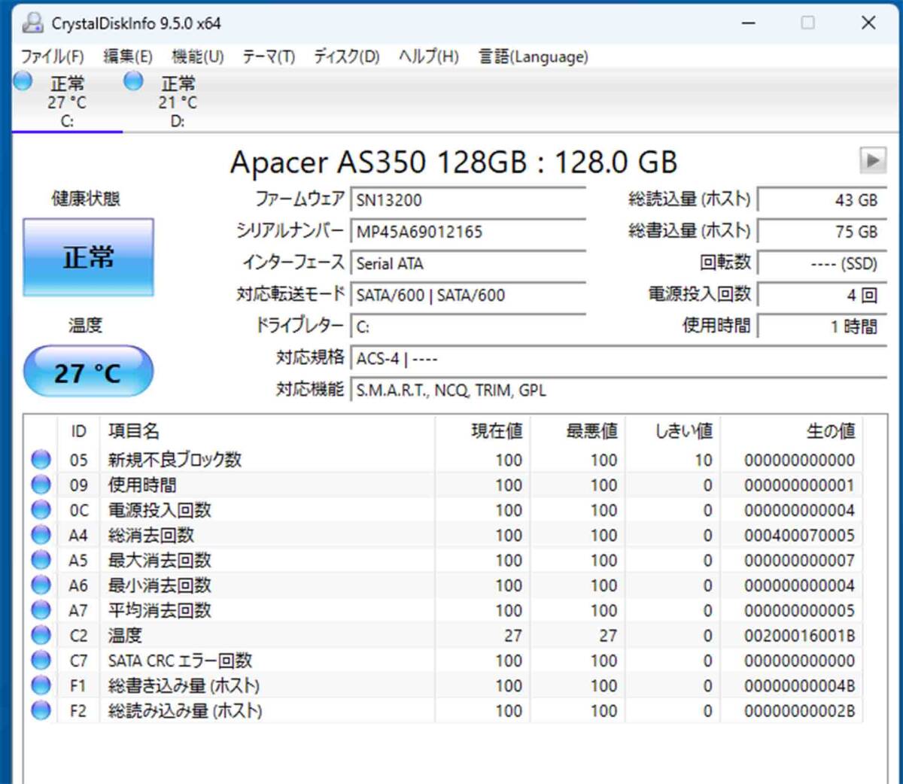Image resolution: width=903 pixels, height=784 pixels.
Task: Click the status orb for row F1
Action: [41, 685]
